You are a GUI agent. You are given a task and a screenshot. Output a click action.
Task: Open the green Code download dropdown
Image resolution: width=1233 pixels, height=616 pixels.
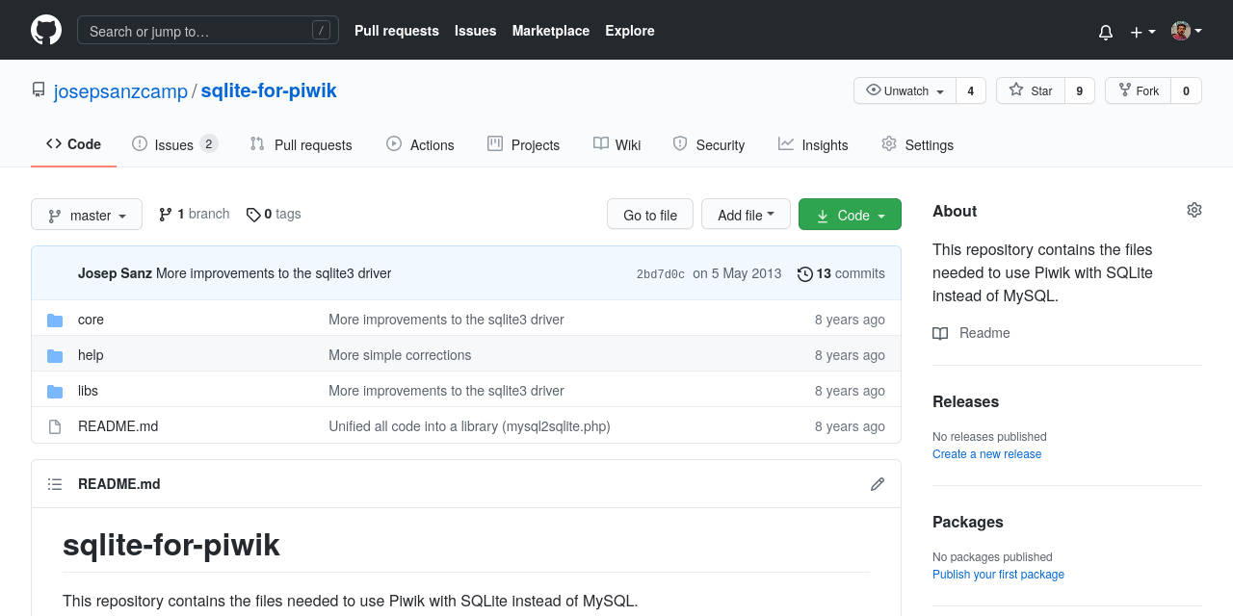point(850,214)
